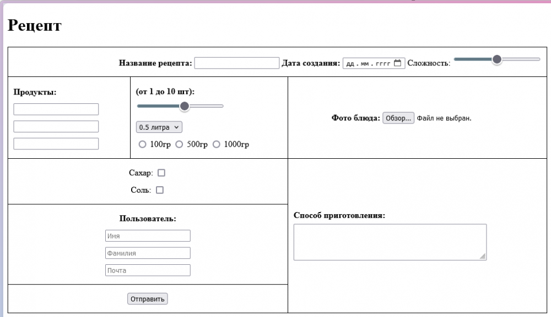This screenshot has width=551, height=317.
Task: Select the 100гр radio option
Action: 143,144
